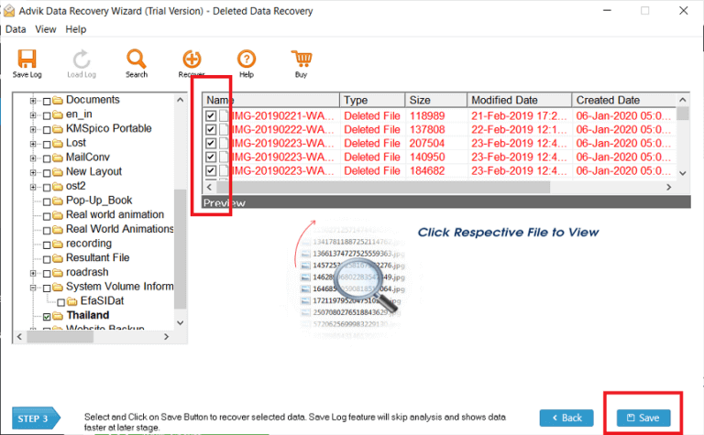The image size is (704, 435).
Task: Click the file list horizontal scrollbar
Action: [x=367, y=188]
